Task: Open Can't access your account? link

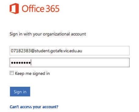Action: [34, 107]
